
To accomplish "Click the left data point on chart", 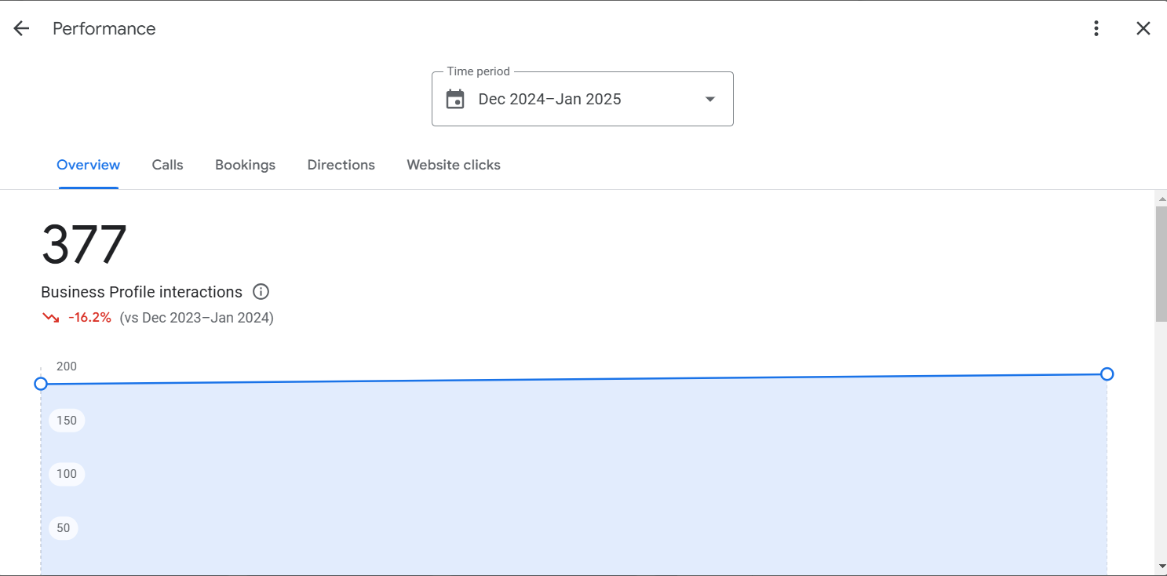I will tap(41, 384).
